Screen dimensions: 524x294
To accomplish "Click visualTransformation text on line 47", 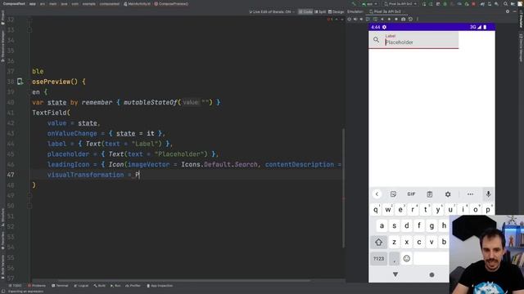I will tap(85, 175).
